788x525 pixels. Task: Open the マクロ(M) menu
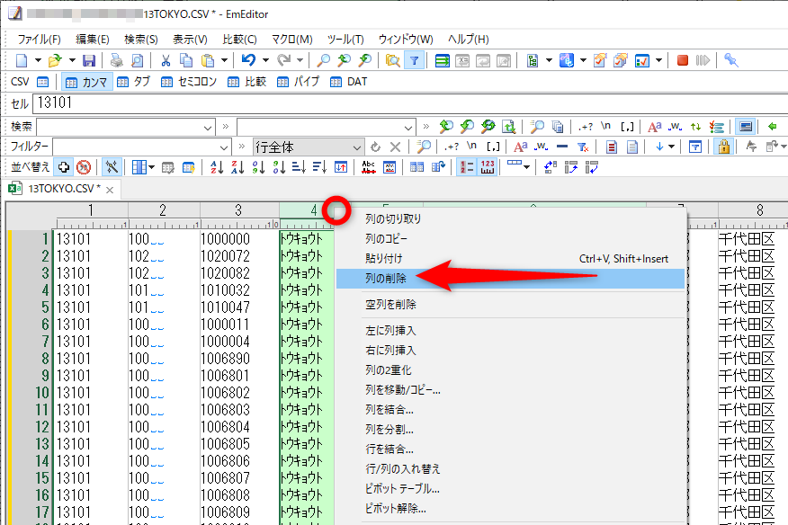(292, 40)
